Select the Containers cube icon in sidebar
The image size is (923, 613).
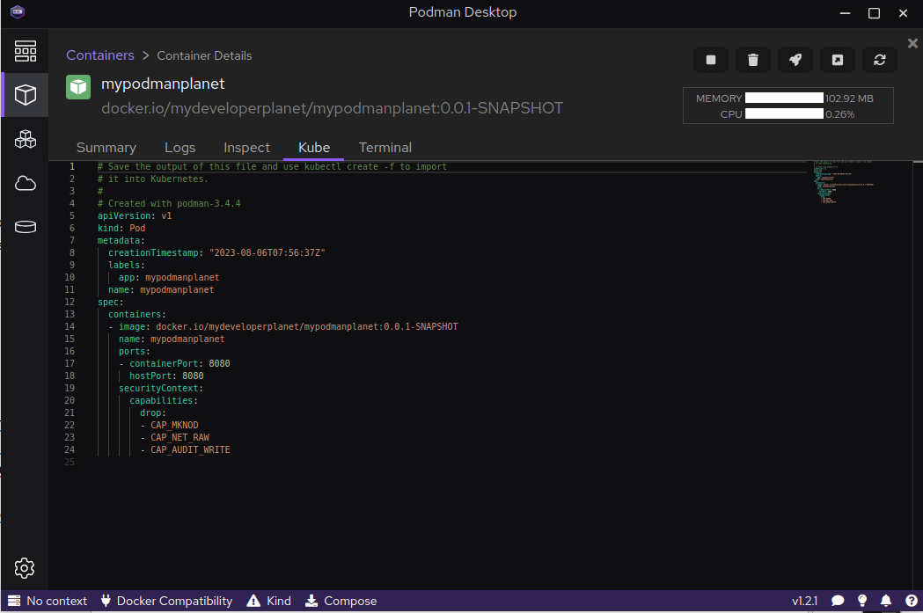click(25, 95)
